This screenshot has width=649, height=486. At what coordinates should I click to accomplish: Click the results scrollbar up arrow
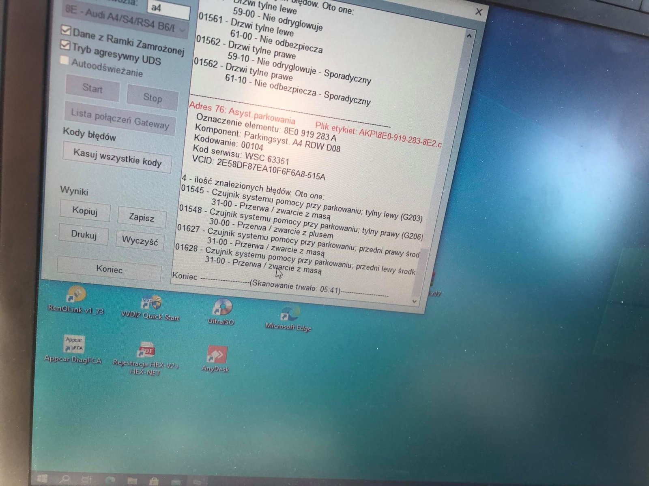point(469,36)
